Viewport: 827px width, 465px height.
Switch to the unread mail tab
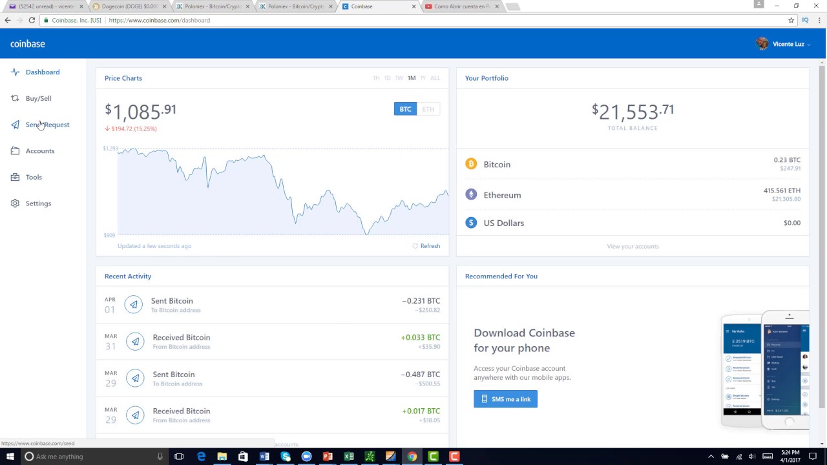[x=45, y=6]
